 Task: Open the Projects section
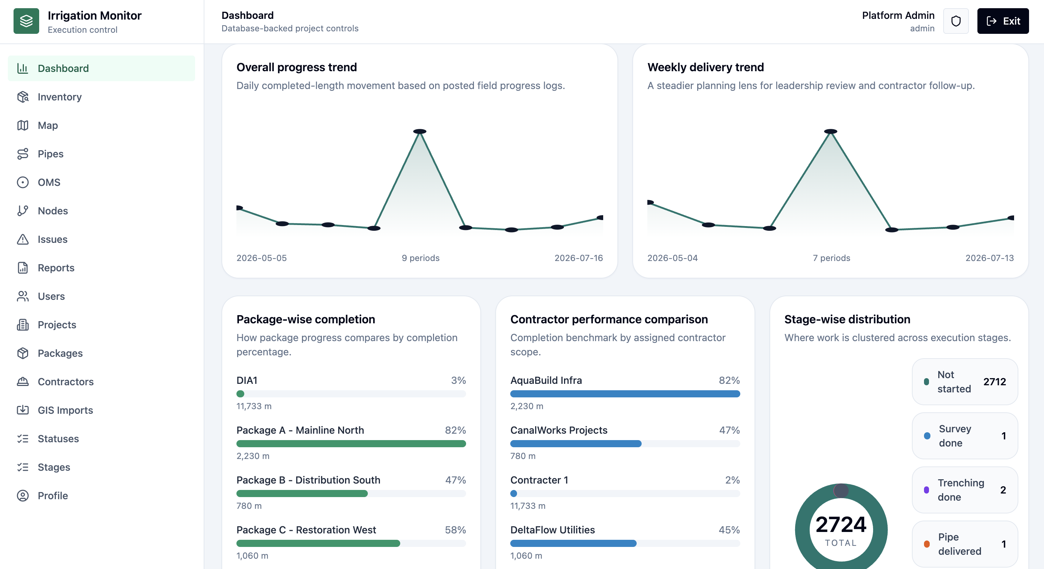coord(101,325)
